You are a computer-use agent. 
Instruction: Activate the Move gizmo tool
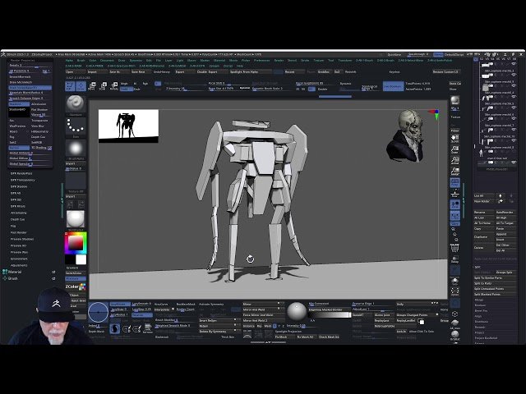click(x=91, y=86)
